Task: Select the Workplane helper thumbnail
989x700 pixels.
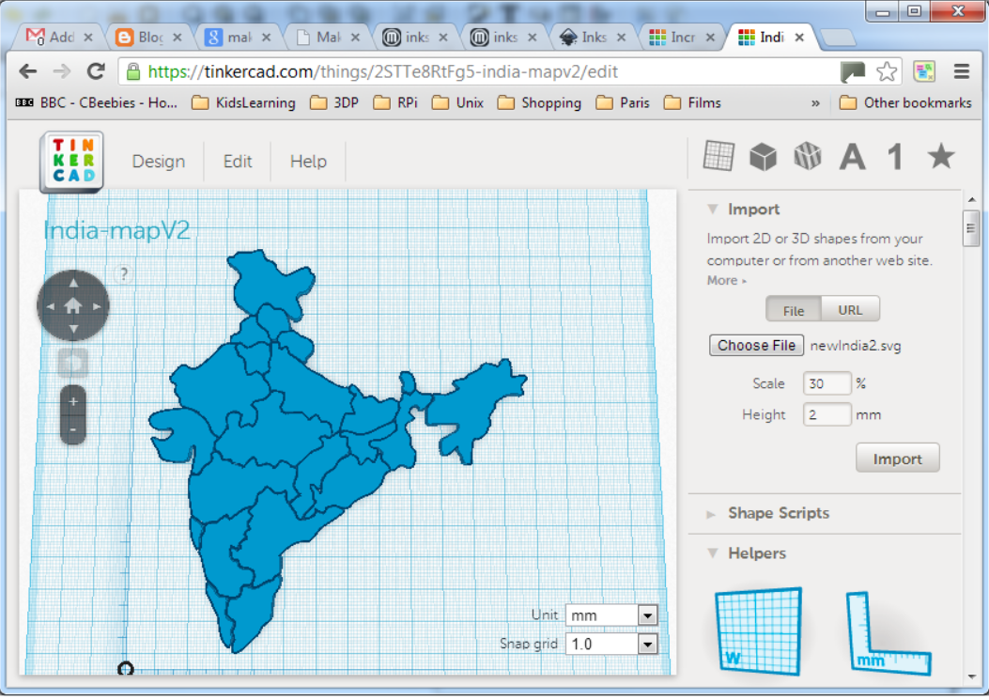Action: (759, 630)
